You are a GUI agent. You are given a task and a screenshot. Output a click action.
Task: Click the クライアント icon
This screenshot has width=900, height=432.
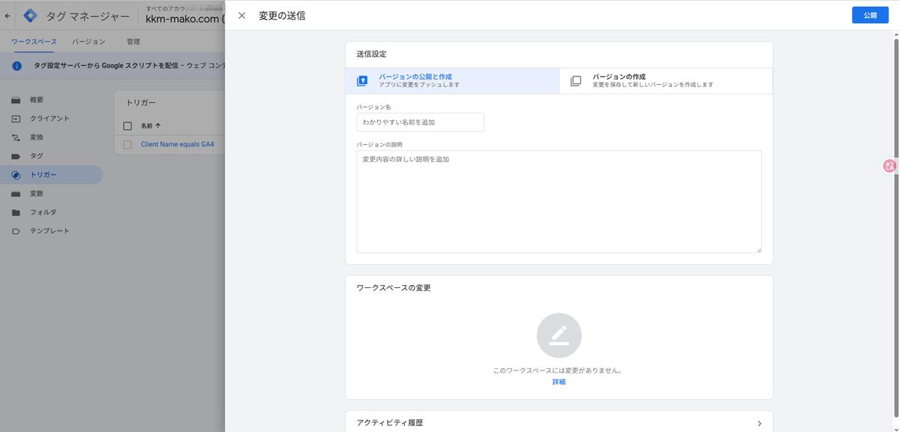click(x=16, y=118)
